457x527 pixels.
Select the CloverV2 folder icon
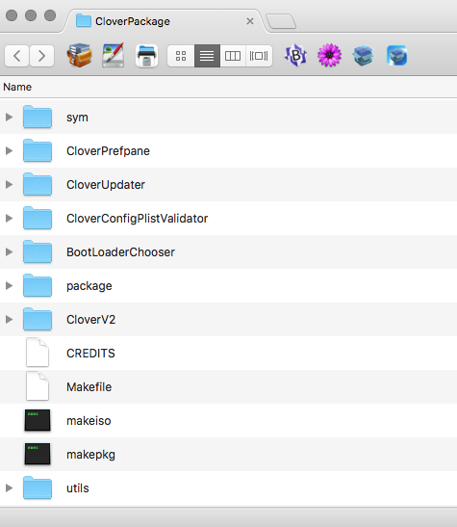pyautogui.click(x=38, y=319)
